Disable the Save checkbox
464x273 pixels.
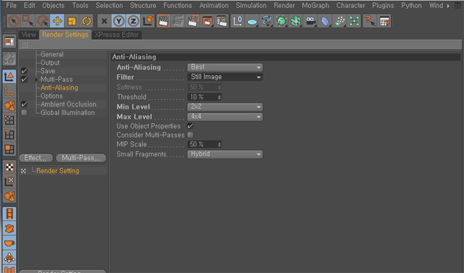click(24, 71)
